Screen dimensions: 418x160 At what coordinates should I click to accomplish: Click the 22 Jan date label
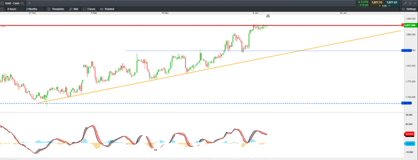pyautogui.click(x=343, y=13)
